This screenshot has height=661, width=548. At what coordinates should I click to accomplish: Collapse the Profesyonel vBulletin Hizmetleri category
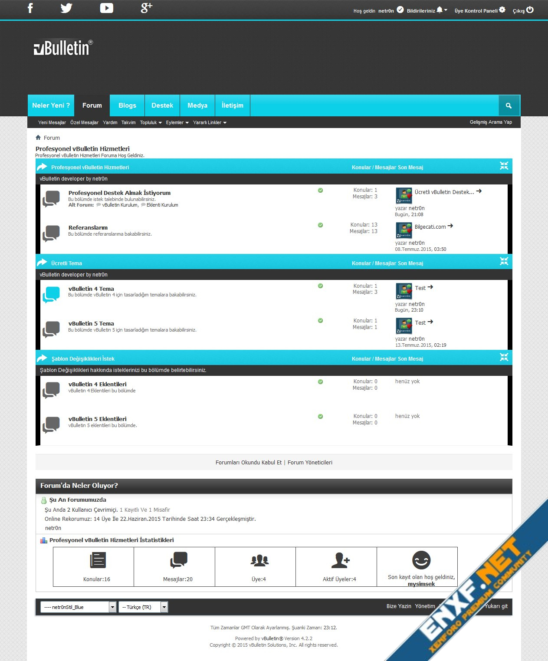tap(504, 166)
